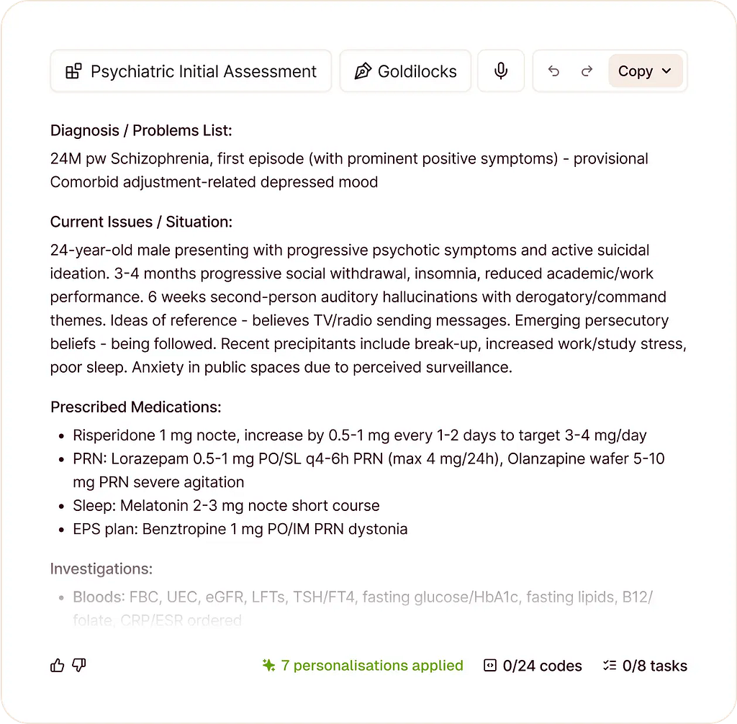Click the faded Investigations section text
The height and width of the screenshot is (724, 737).
tap(101, 569)
